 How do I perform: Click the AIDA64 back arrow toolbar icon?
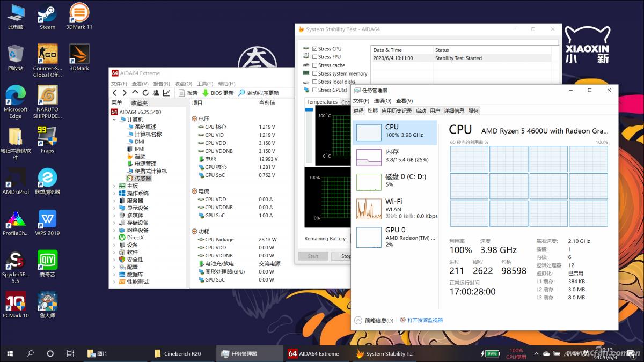point(114,93)
